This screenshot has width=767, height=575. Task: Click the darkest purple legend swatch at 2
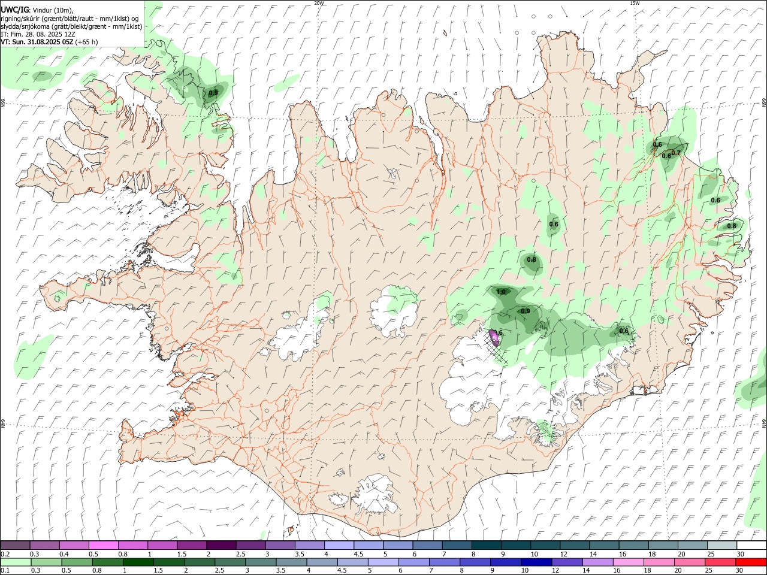coord(221,545)
